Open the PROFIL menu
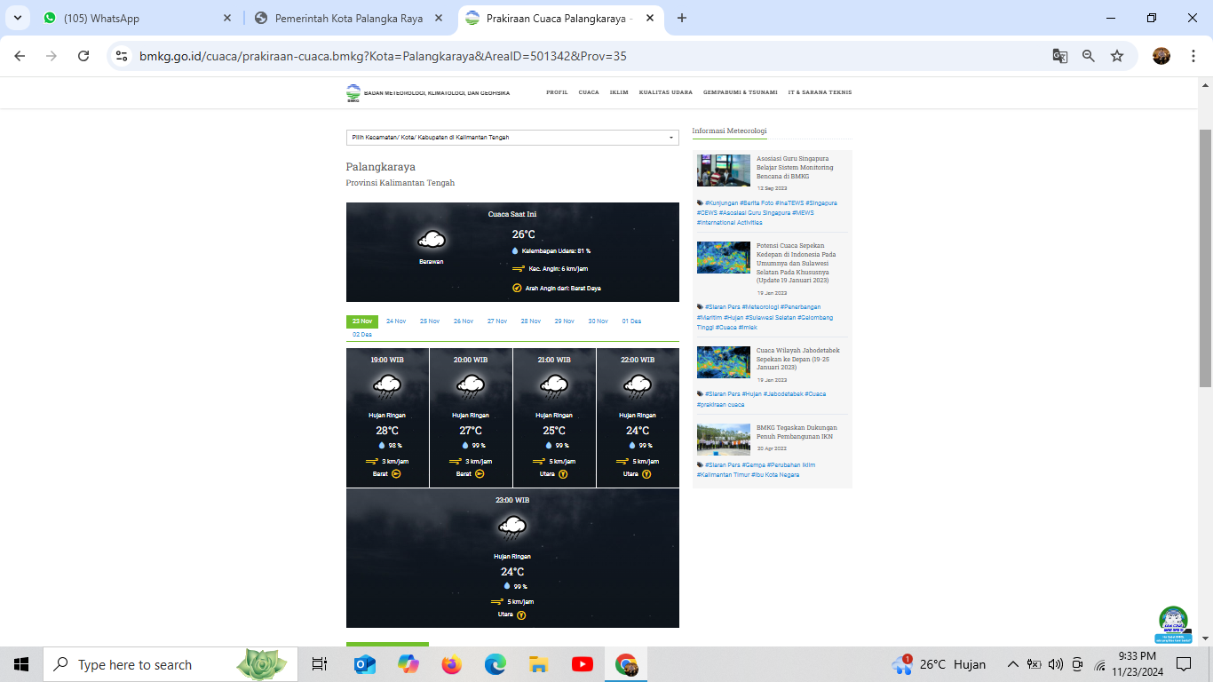The height and width of the screenshot is (682, 1213). coord(557,92)
